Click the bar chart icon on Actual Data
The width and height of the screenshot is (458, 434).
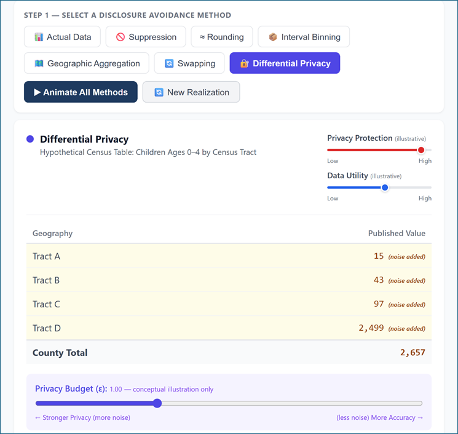[39, 37]
